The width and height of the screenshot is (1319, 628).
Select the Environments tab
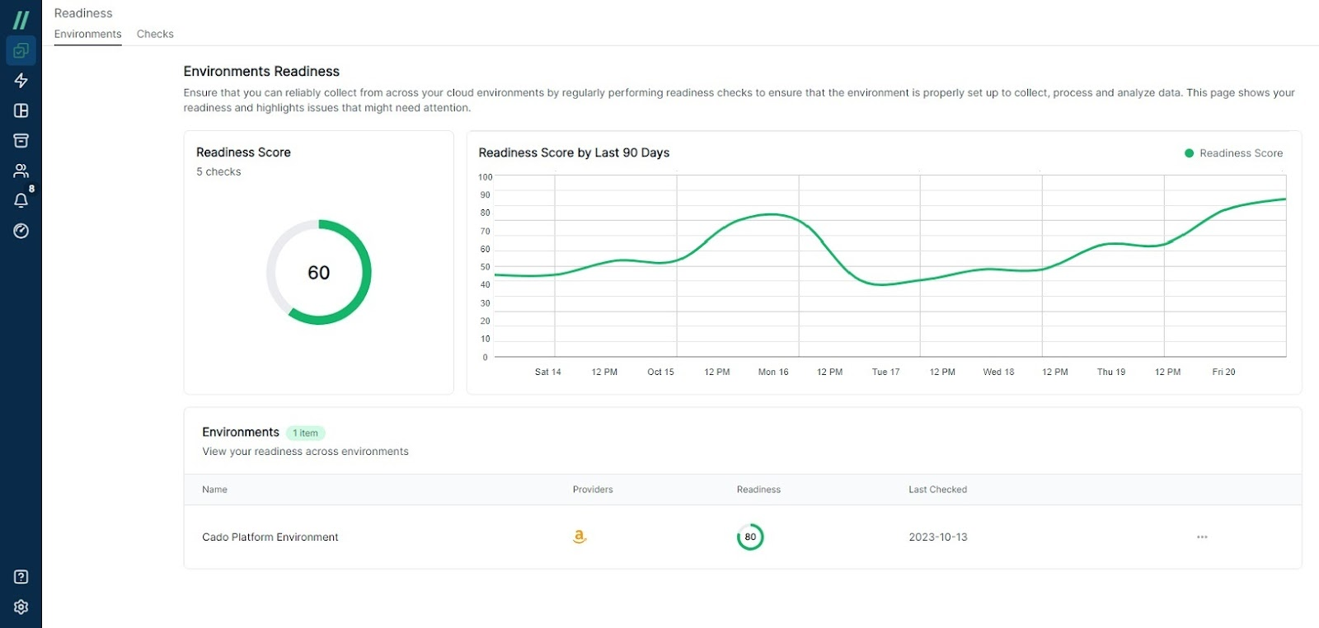click(88, 34)
